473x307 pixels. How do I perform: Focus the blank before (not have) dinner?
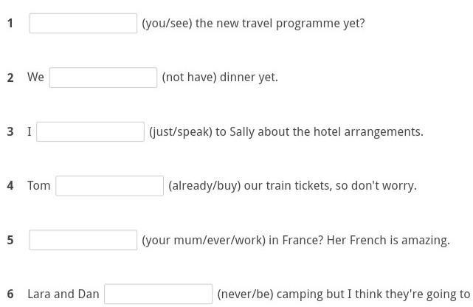point(103,77)
